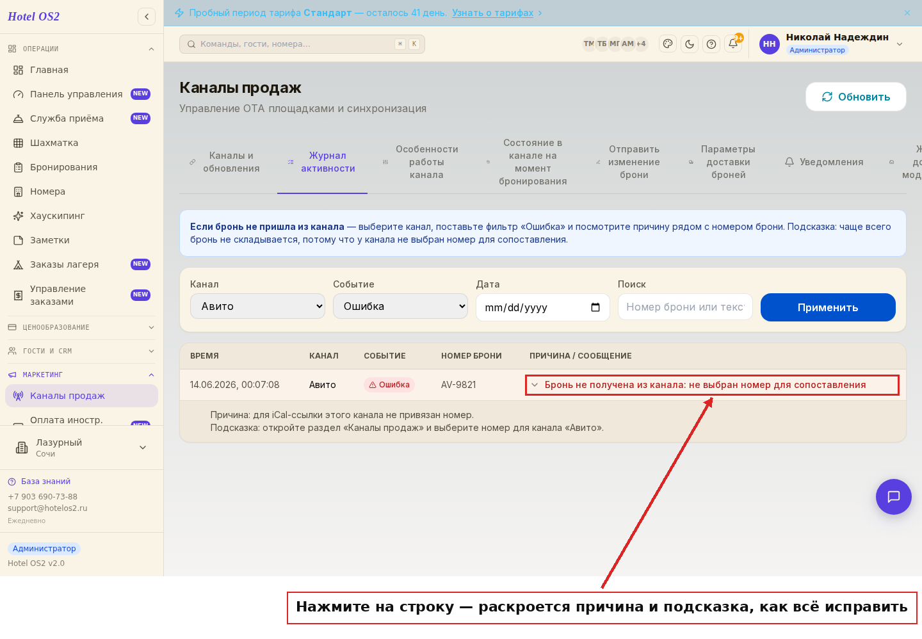This screenshot has width=922, height=639.
Task: Open the База знаний link
Action: pyautogui.click(x=39, y=481)
